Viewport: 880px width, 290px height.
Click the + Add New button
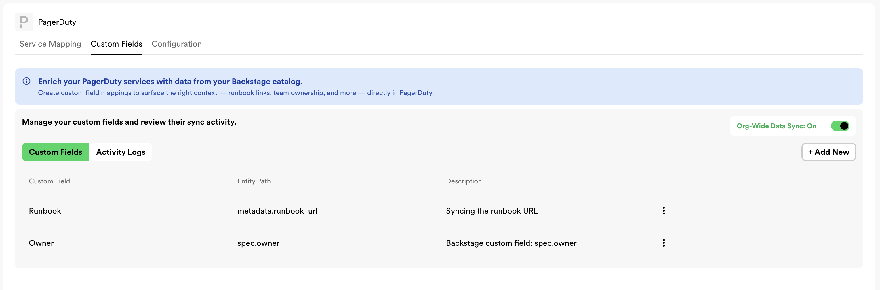pyautogui.click(x=828, y=152)
